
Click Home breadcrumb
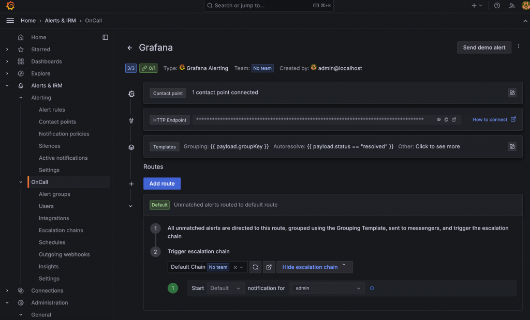tap(28, 21)
